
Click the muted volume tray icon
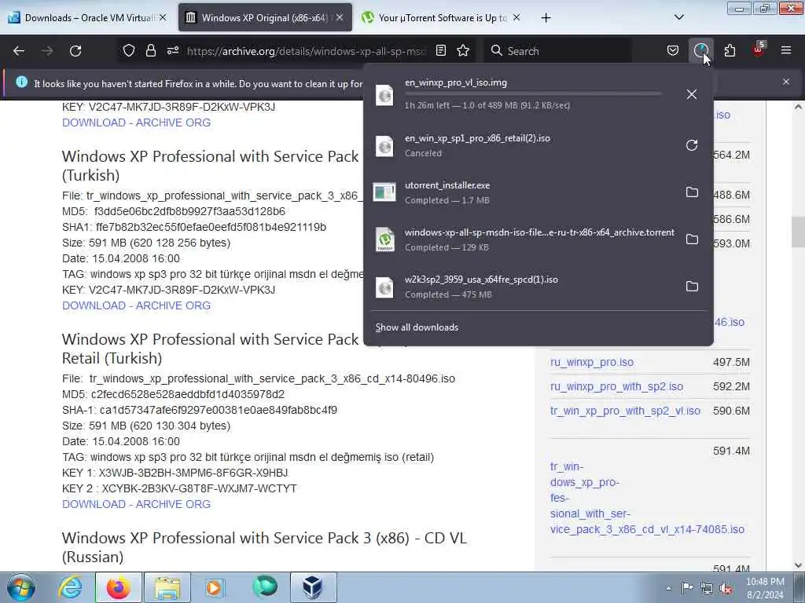(x=726, y=588)
